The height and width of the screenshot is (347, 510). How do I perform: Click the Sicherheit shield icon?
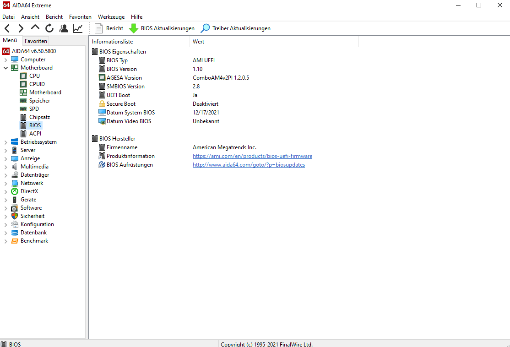(x=15, y=216)
